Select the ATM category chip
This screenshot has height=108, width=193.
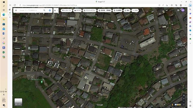pyautogui.click(x=135, y=10)
